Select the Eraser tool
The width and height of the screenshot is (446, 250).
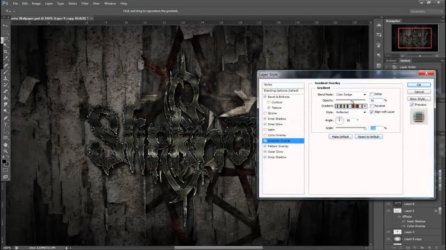tap(6, 91)
